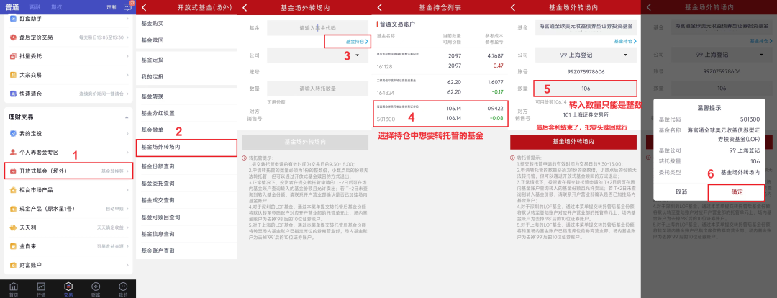Go to 我的 in bottom navigation

click(x=123, y=289)
